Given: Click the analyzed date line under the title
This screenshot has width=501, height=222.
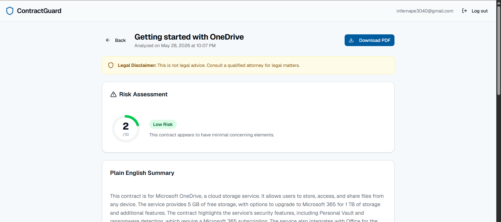Looking at the screenshot, I should pos(175,46).
